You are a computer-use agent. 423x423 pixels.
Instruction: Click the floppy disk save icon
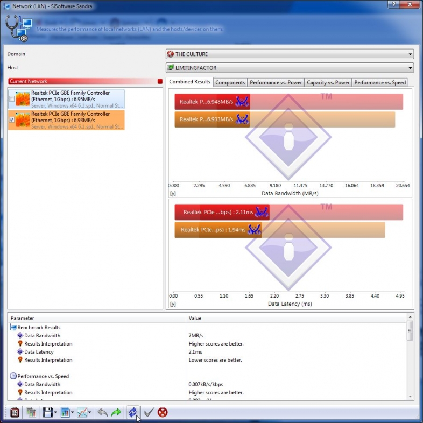click(48, 412)
